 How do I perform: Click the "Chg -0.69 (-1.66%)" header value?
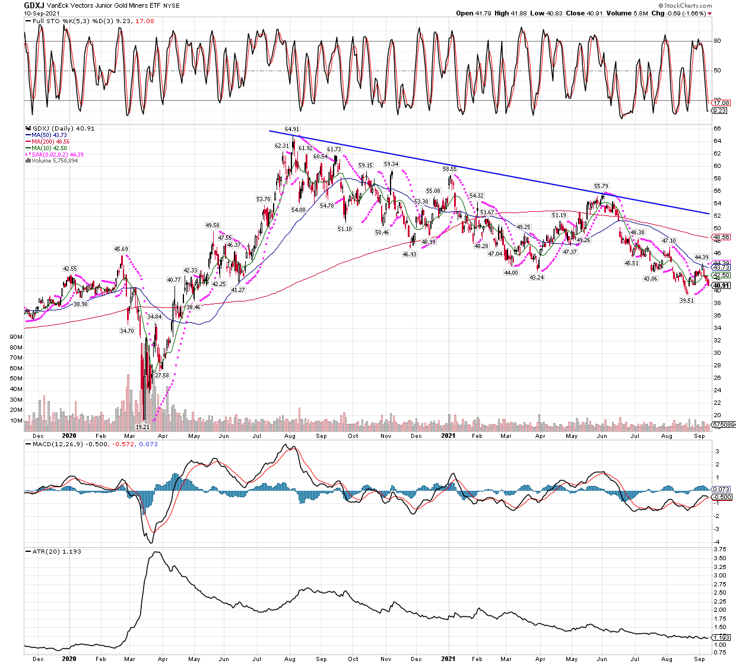[678, 13]
